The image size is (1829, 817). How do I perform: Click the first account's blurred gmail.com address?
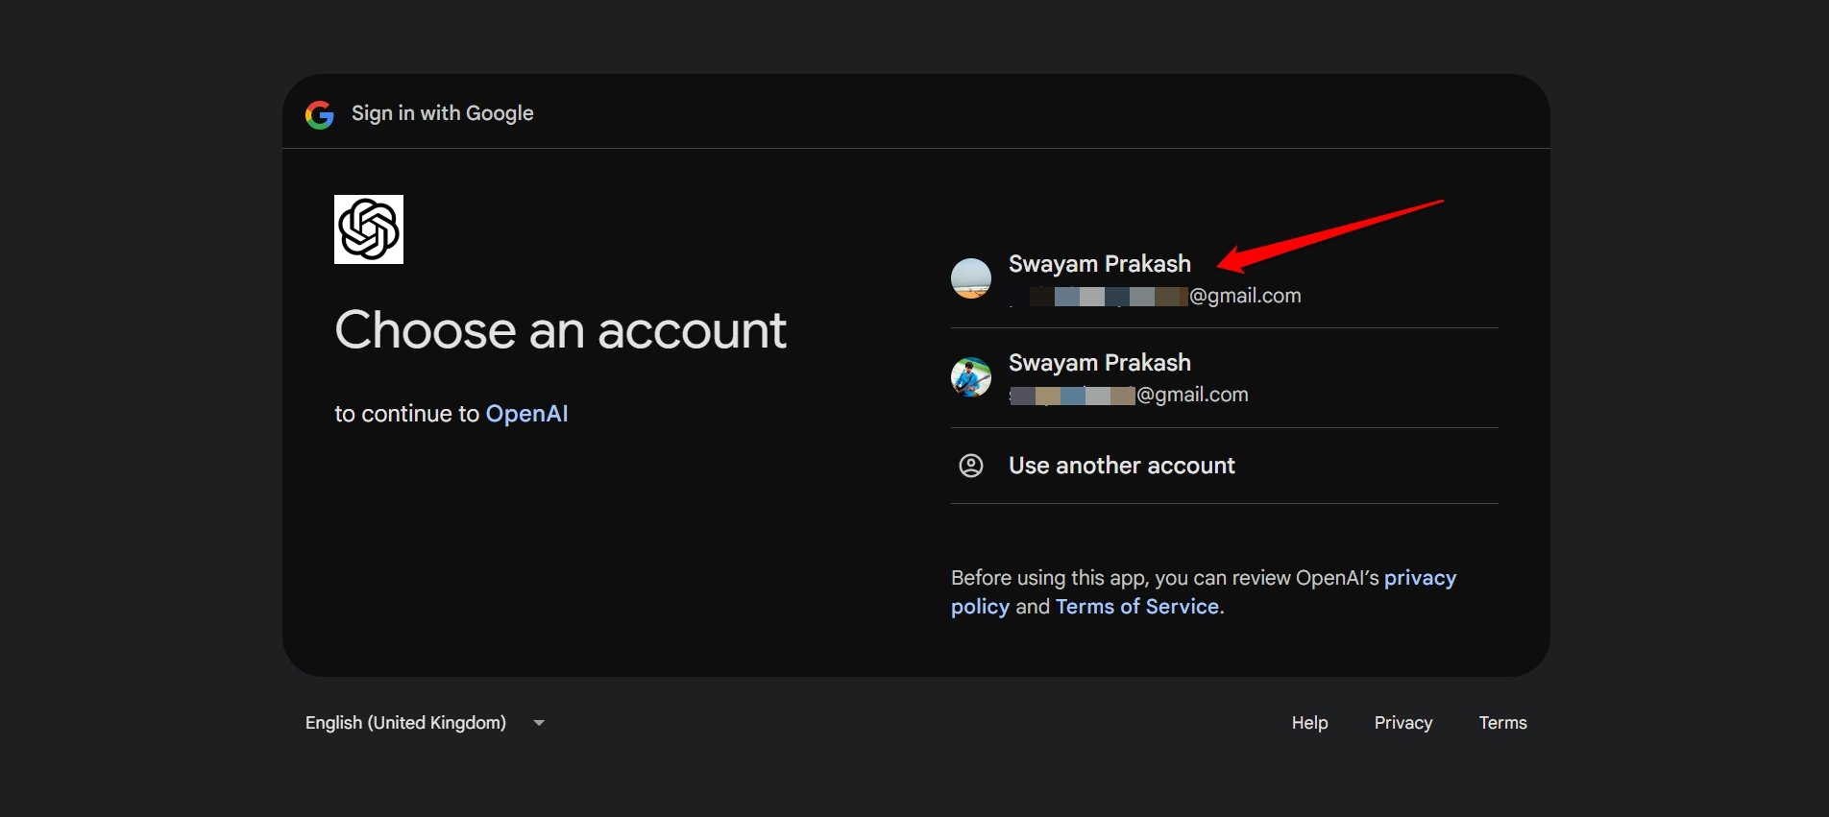(x=1155, y=296)
